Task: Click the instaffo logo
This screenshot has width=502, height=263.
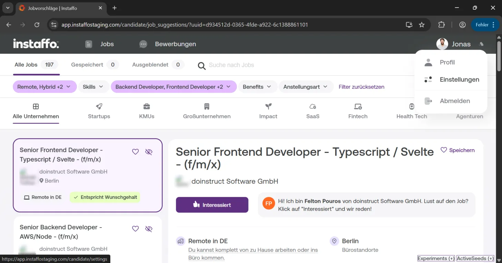Action: [36, 44]
